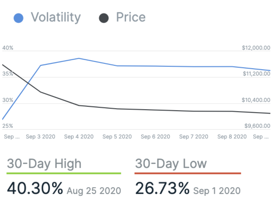This screenshot has width=280, height=215.
Task: Click the Sep 5 2020 axis label
Action: [117, 137]
